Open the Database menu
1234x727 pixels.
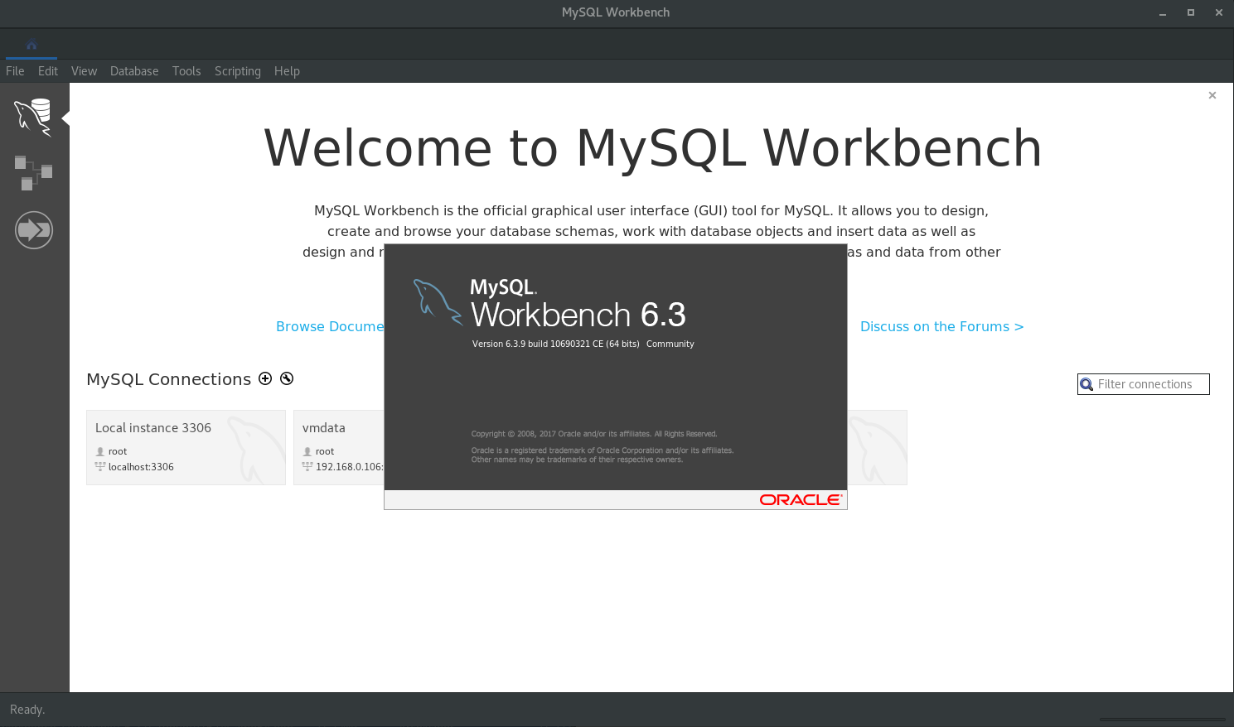(134, 71)
